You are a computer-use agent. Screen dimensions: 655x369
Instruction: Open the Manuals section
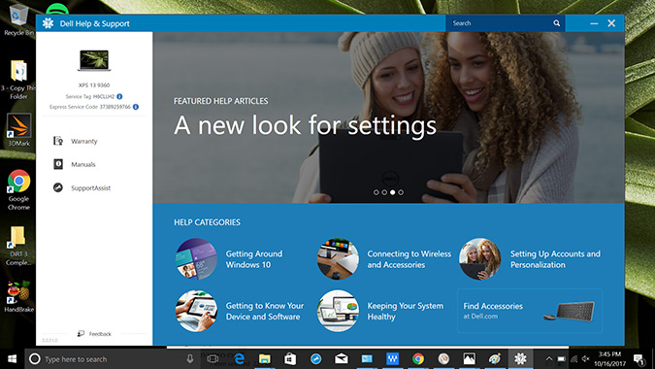(82, 165)
